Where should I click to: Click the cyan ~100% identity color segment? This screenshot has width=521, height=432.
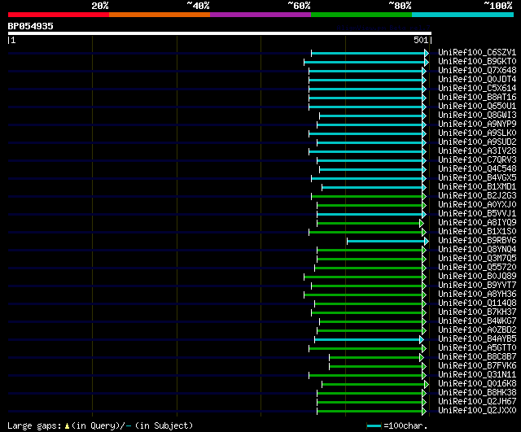463,15
